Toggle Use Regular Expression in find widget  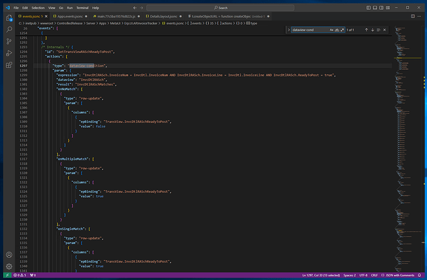coord(342,30)
